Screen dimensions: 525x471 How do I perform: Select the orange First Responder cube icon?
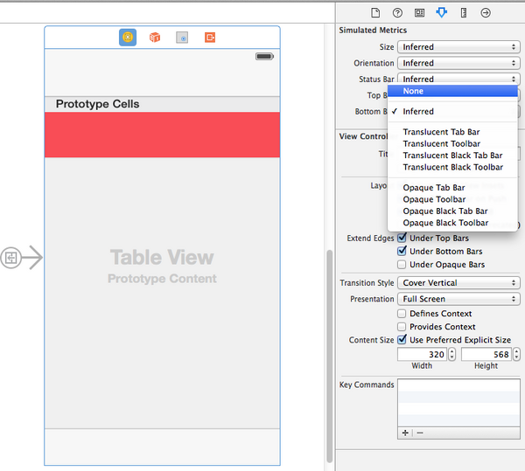coord(155,38)
